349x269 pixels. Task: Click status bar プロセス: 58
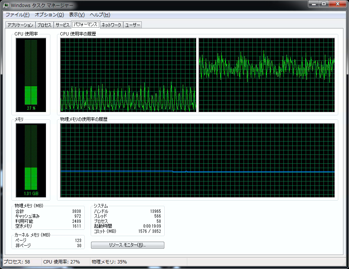(x=17, y=262)
